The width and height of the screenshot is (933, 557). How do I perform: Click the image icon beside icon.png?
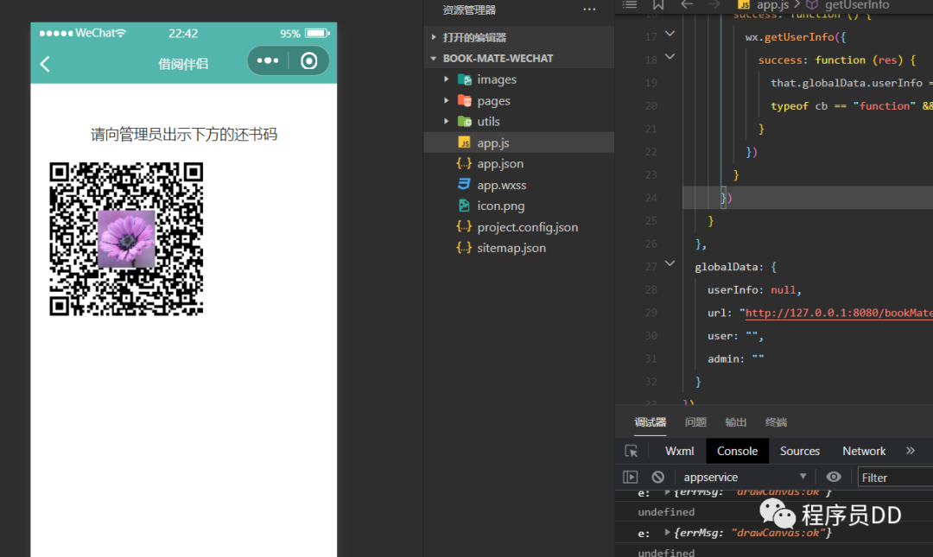click(x=464, y=206)
